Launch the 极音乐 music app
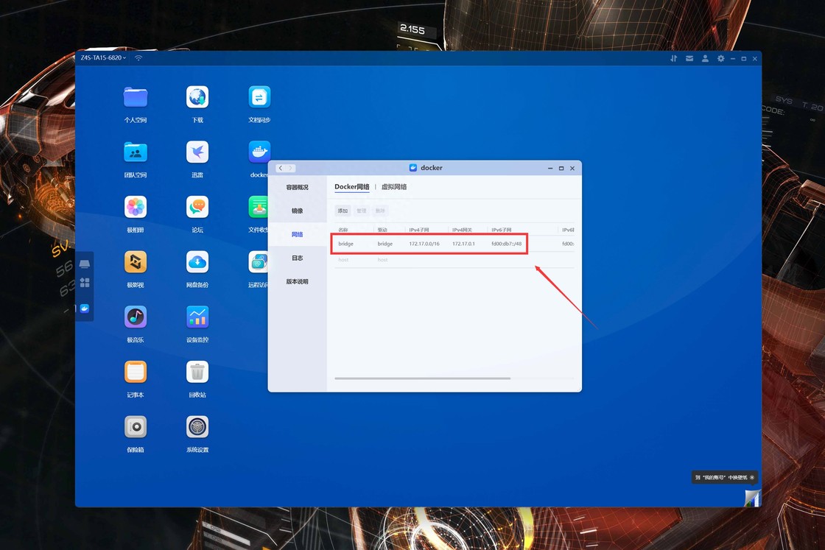 pyautogui.click(x=136, y=317)
